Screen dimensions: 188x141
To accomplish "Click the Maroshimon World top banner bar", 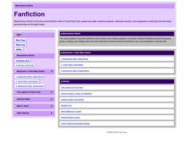I will pos(94,6).
